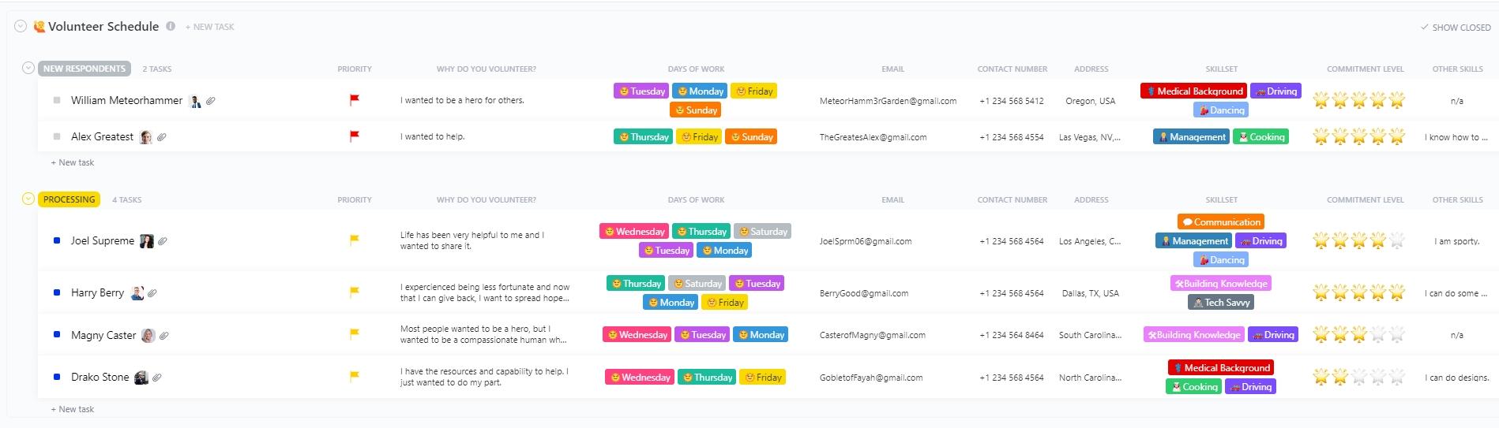Collapse the Processing group
This screenshot has height=428, width=1499.
[28, 199]
